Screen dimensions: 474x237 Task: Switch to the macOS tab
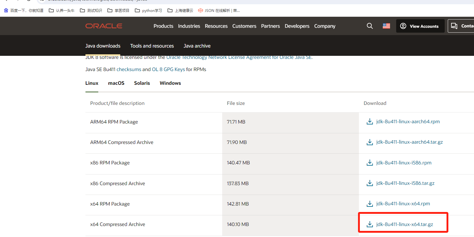pos(116,83)
